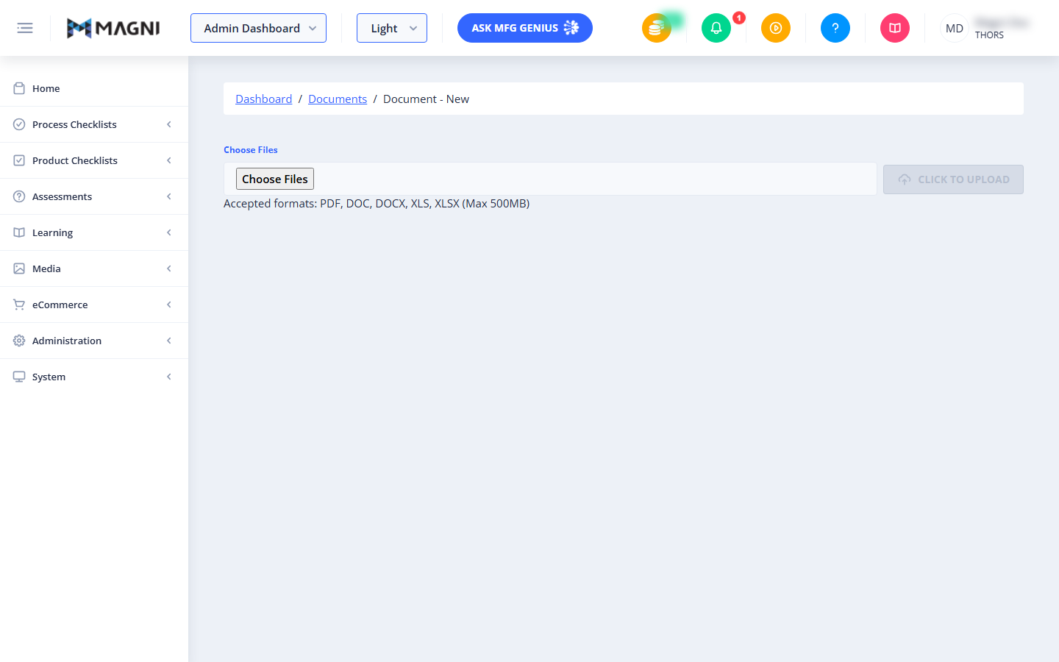Click the ASK MFG GENIUS sparkle icon
1059x662 pixels.
tap(571, 28)
